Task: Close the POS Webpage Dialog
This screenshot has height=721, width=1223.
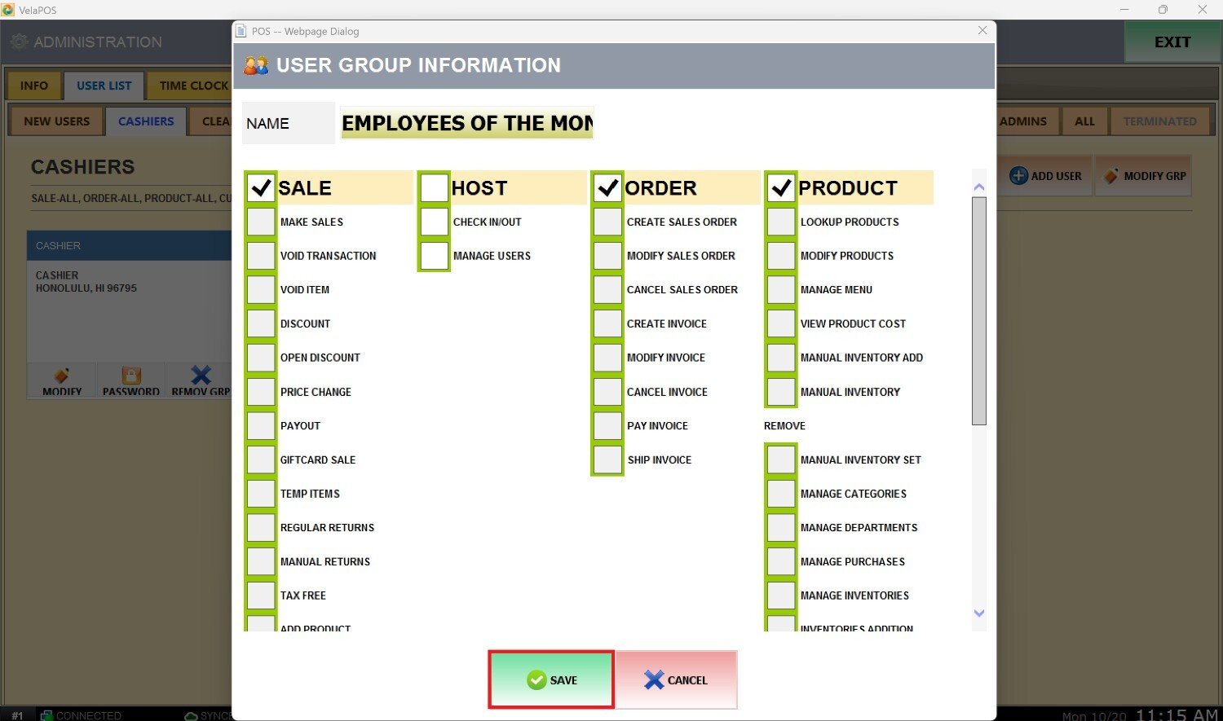Action: (982, 30)
